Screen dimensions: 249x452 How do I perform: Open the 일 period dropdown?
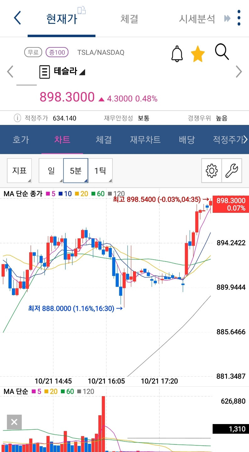point(51,170)
